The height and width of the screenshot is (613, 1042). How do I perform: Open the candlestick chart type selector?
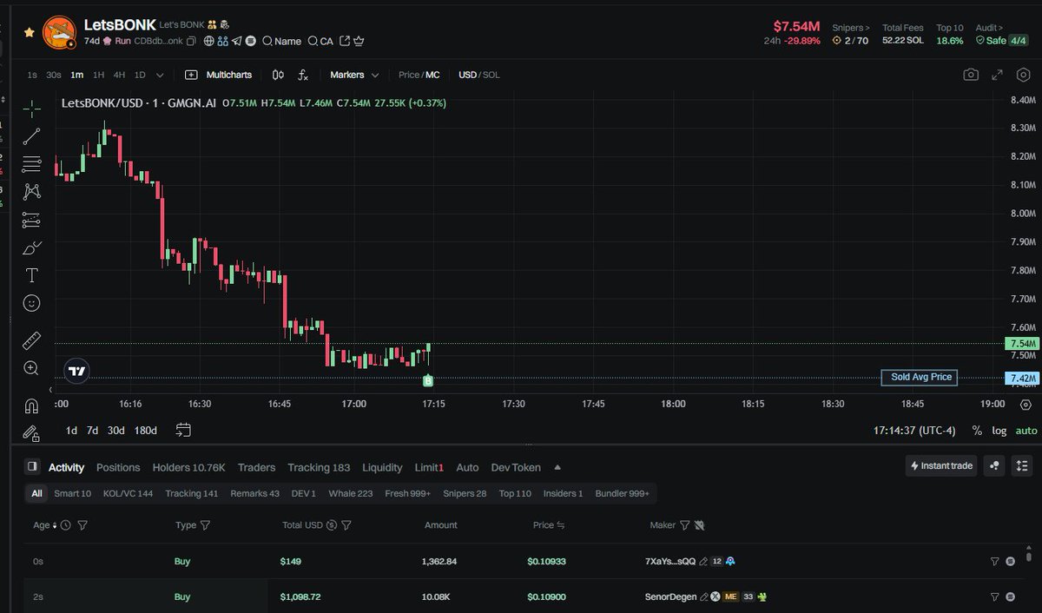(278, 75)
